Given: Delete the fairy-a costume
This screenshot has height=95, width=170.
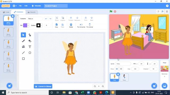Looking at the screenshot, I should (x=13, y=16).
